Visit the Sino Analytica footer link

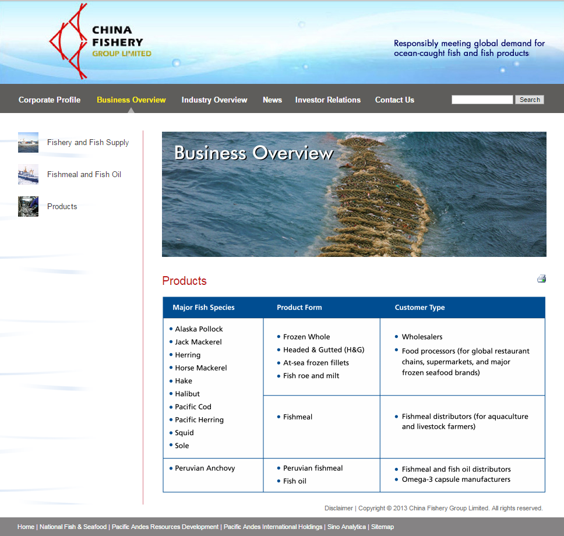tap(347, 527)
